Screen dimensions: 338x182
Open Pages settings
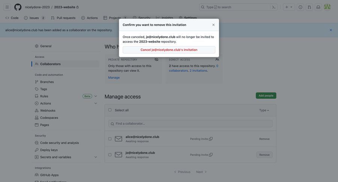65,125
